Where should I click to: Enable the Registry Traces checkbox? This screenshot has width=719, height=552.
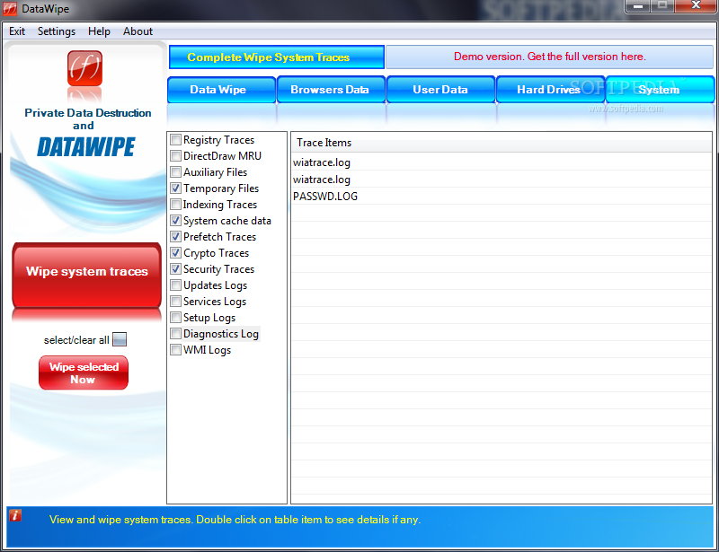pyautogui.click(x=175, y=139)
